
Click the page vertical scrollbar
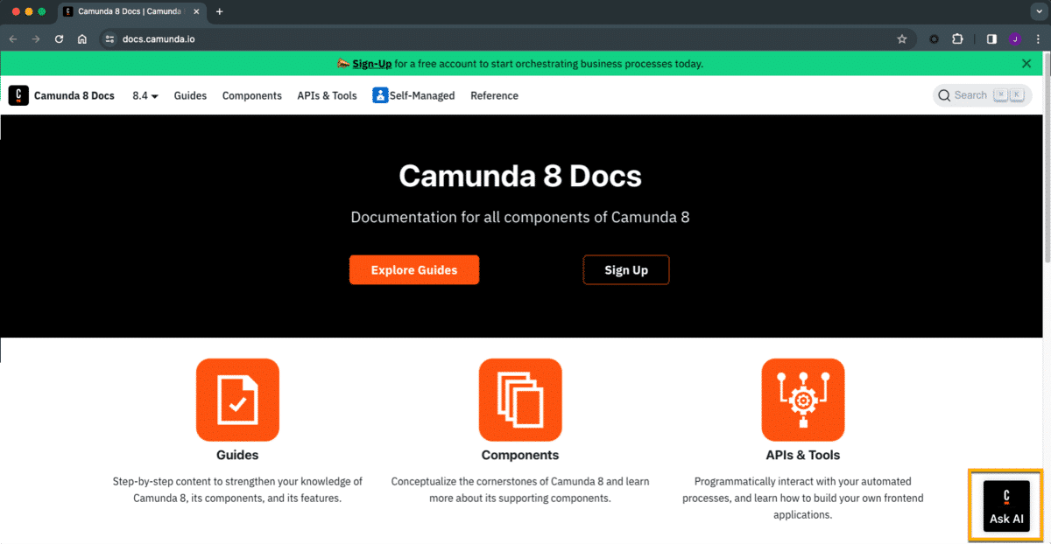tap(1047, 157)
